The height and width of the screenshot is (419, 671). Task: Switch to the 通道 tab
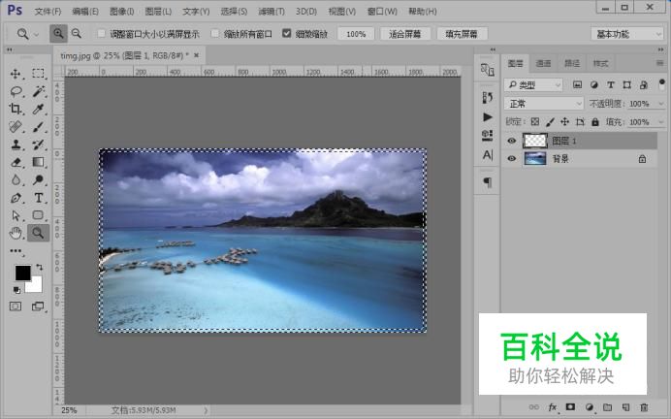pos(543,63)
